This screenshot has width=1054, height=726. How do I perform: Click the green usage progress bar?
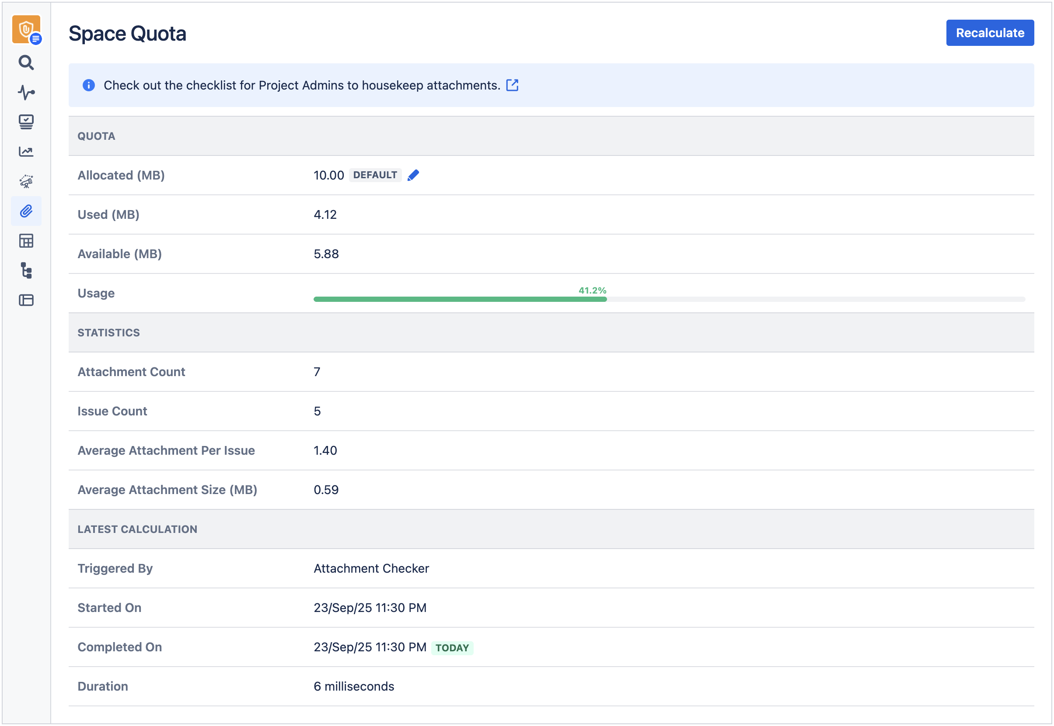pyautogui.click(x=460, y=299)
